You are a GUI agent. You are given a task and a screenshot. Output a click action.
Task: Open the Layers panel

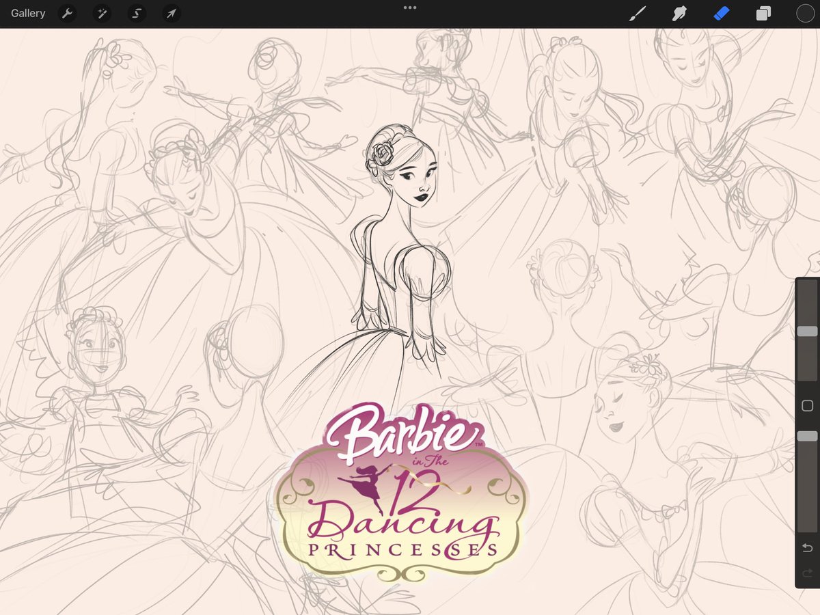pos(763,14)
